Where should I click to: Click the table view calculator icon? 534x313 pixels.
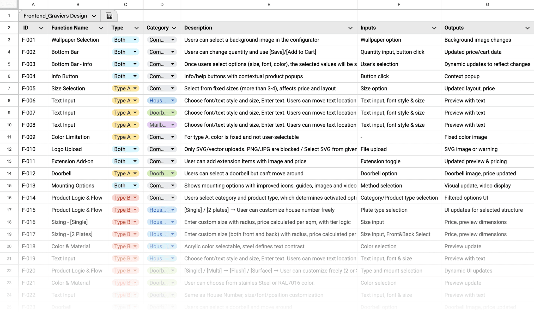pyautogui.click(x=109, y=16)
